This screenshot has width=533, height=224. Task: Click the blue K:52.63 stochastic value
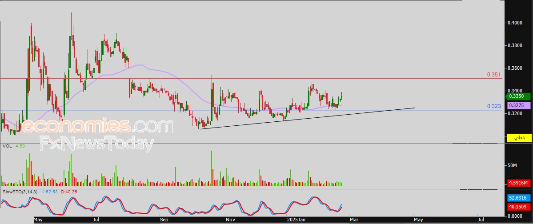pos(47,191)
